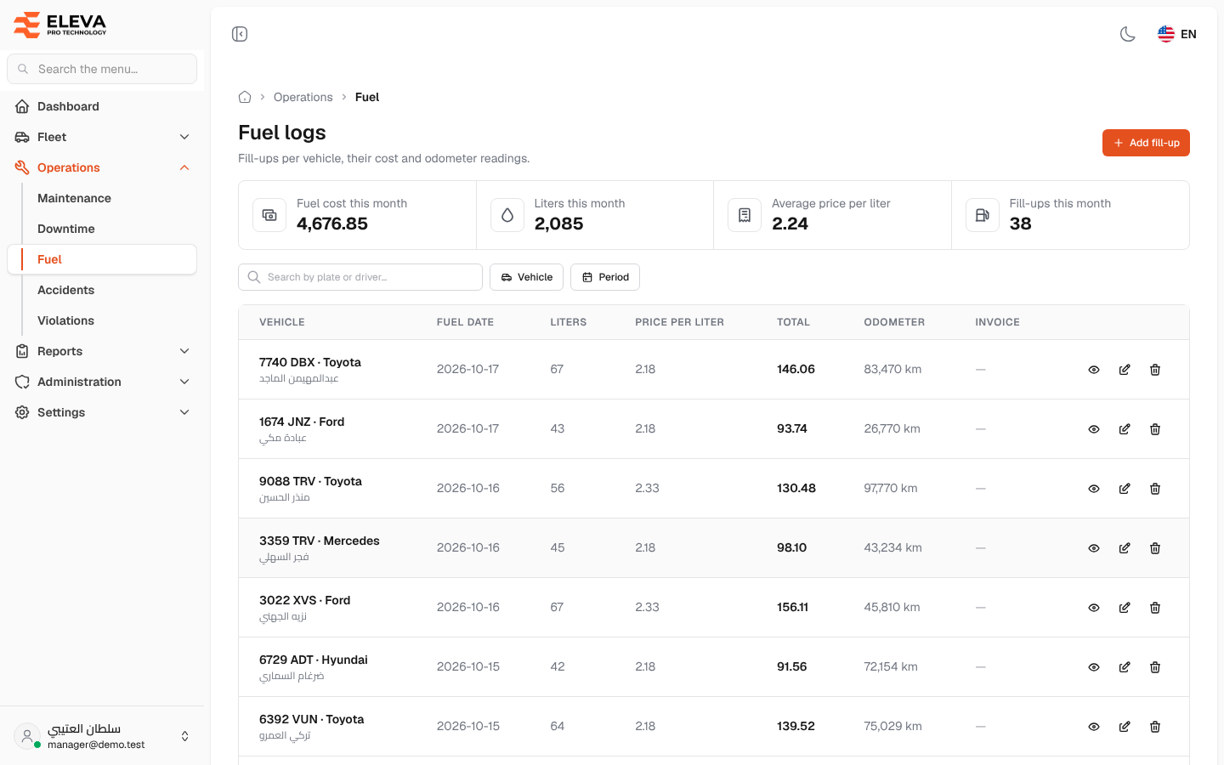The height and width of the screenshot is (765, 1224).
Task: Edit fill-up for 6392 VUN Toyota
Action: 1125,727
